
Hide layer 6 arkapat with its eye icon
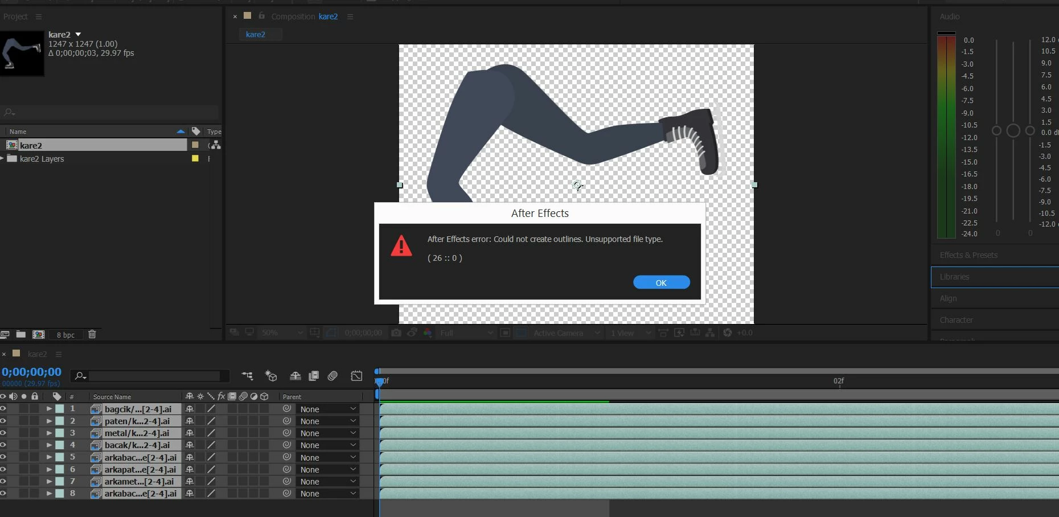pyautogui.click(x=3, y=469)
